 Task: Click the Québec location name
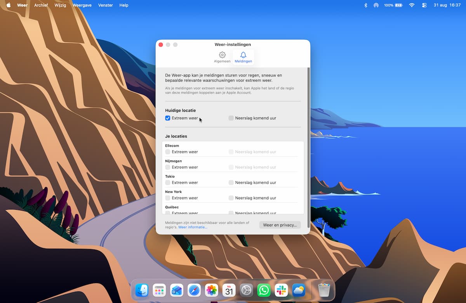172,207
